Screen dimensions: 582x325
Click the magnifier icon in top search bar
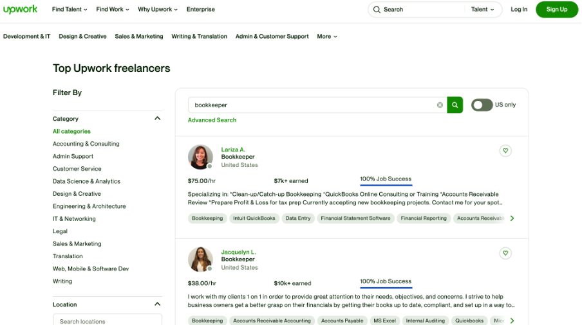coord(377,10)
